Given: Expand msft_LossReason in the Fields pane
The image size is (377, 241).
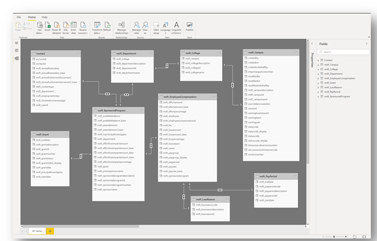Looking at the screenshot, I should click(318, 88).
